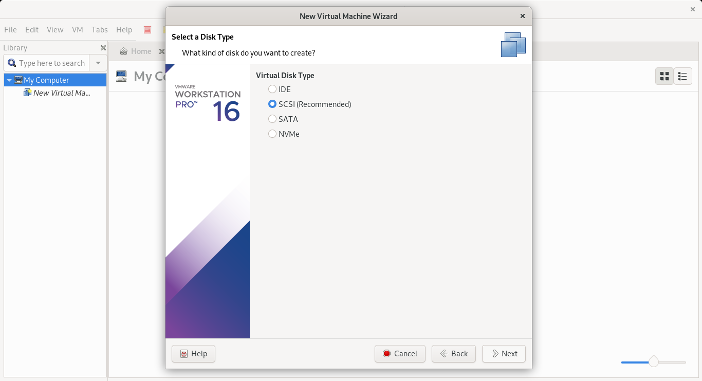Viewport: 702px width, 381px height.
Task: Cancel the New Virtual Machine Wizard
Action: (400, 354)
